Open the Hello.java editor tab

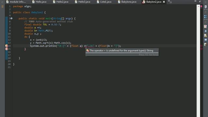[39, 2]
